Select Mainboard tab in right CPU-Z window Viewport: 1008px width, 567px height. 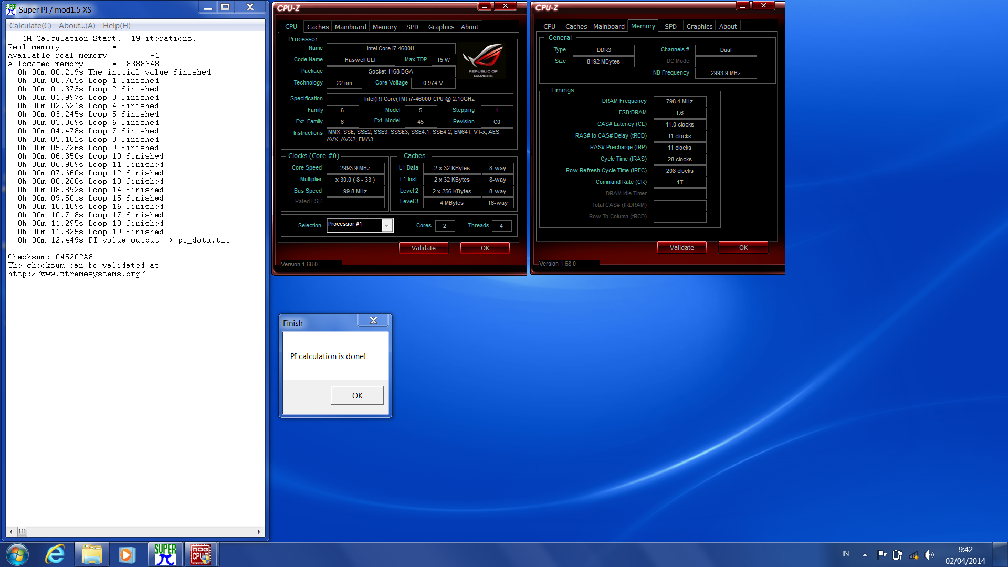point(609,26)
